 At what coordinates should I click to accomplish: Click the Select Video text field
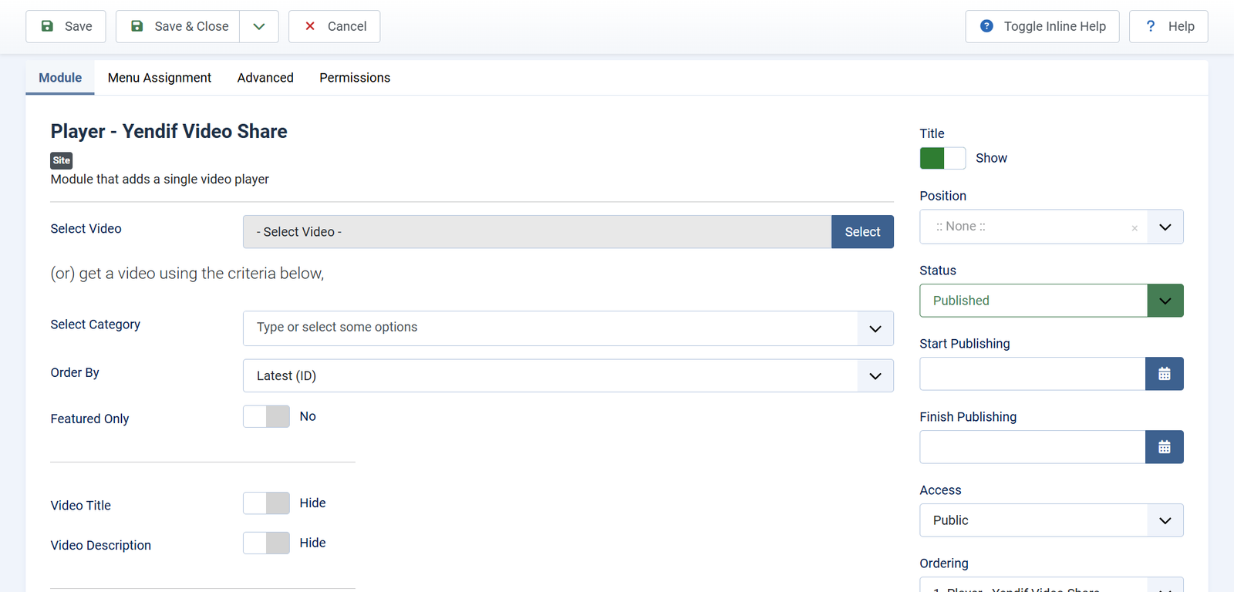pyautogui.click(x=537, y=232)
